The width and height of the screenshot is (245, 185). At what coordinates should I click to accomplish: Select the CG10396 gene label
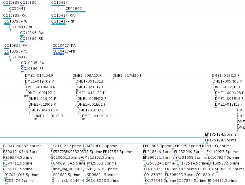pyautogui.click(x=28, y=3)
